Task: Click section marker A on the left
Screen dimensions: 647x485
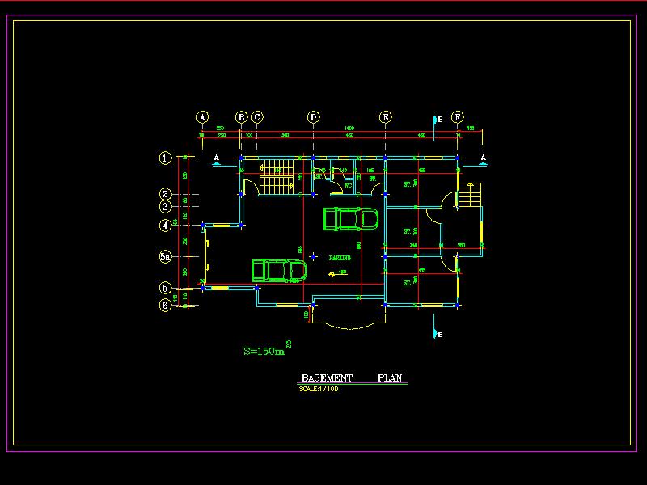Action: 217,158
